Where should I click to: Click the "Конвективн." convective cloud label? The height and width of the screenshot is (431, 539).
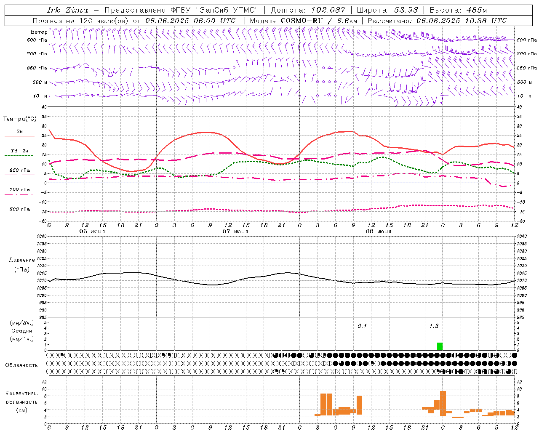click(x=22, y=394)
